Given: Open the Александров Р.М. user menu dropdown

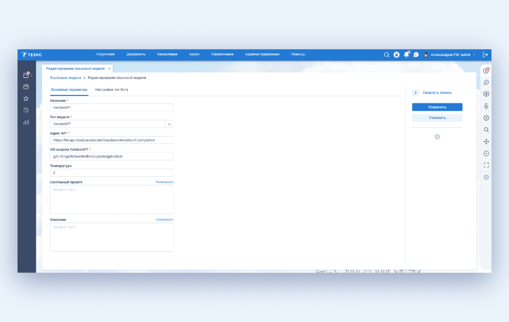Looking at the screenshot, I should pos(475,55).
